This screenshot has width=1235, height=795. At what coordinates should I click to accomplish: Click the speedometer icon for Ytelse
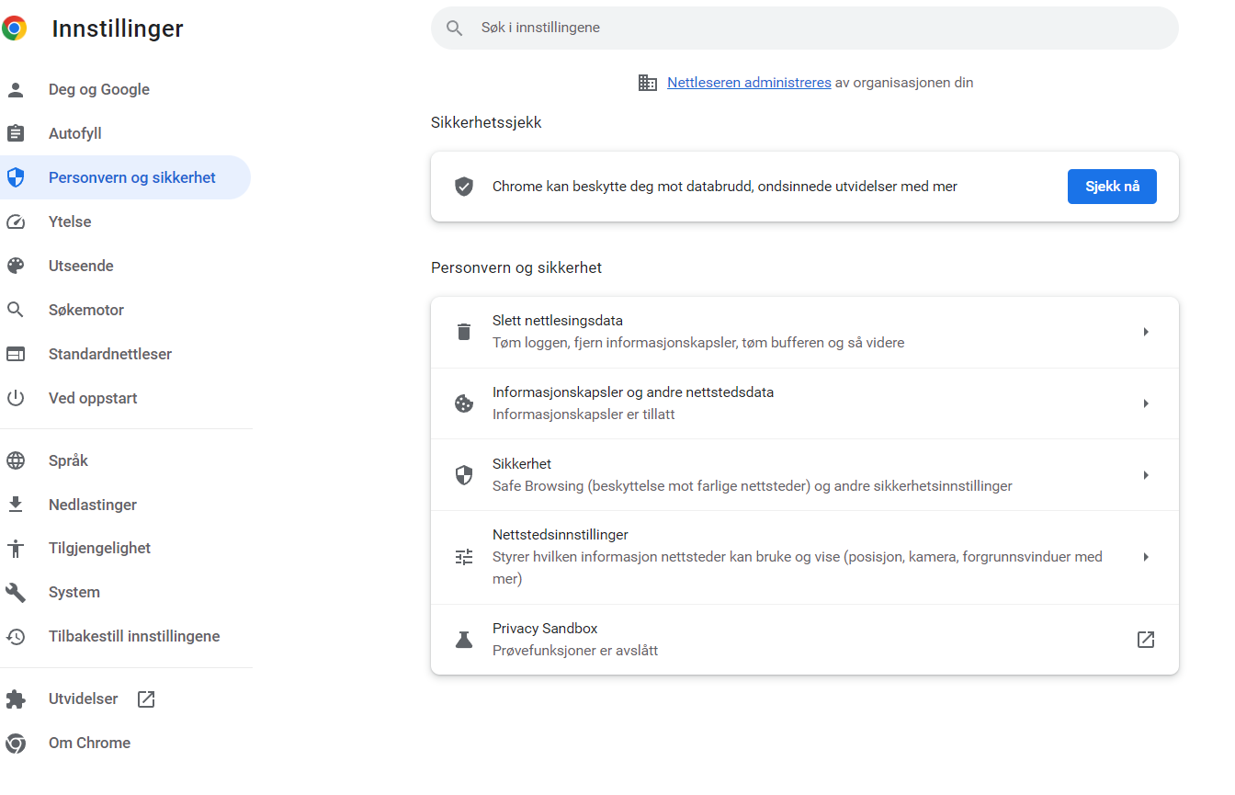click(x=16, y=222)
